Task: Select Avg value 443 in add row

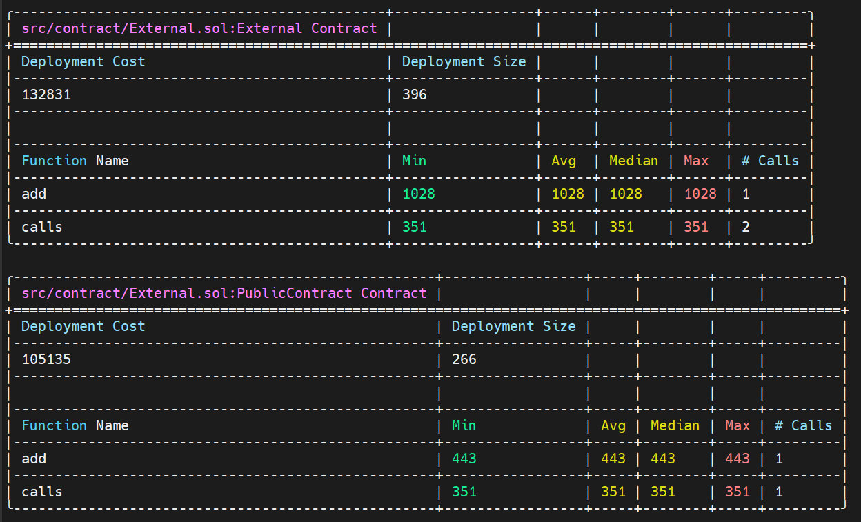Action: click(613, 459)
